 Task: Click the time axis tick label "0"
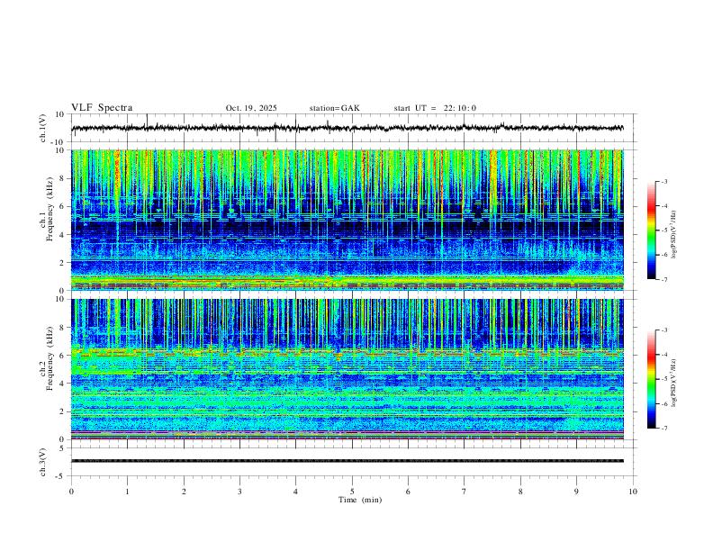(x=71, y=492)
